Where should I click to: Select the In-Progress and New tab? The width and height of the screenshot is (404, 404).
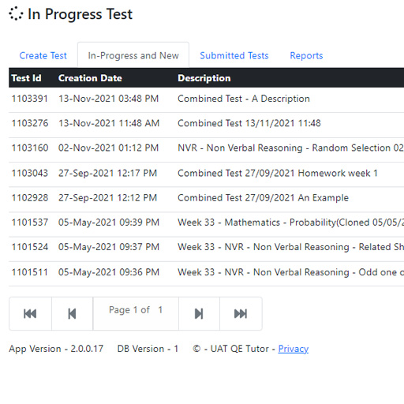[x=133, y=55]
